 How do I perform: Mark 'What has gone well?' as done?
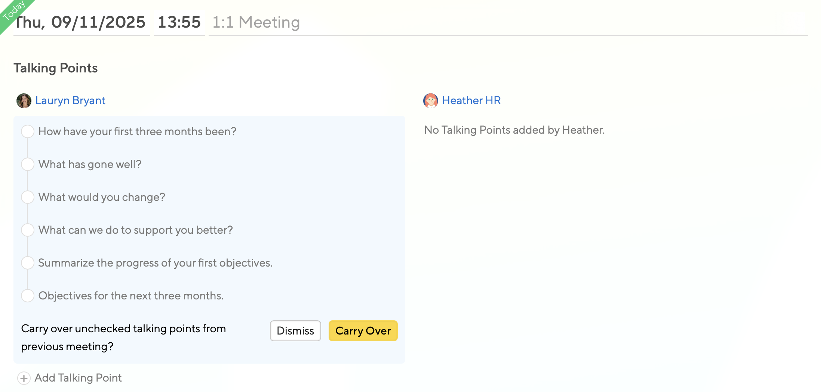28,164
